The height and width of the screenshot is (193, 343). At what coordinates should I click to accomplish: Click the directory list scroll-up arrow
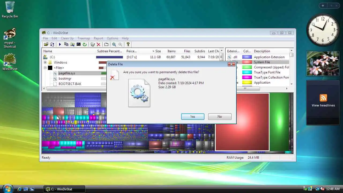(221, 51)
